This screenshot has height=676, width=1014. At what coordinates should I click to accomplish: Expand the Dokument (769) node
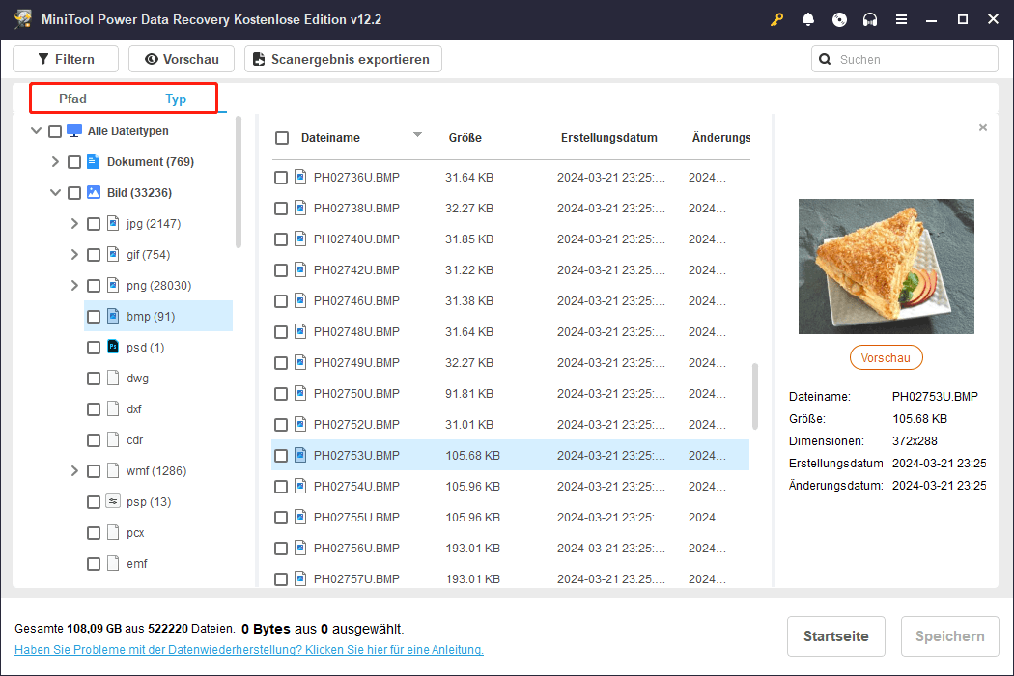55,161
